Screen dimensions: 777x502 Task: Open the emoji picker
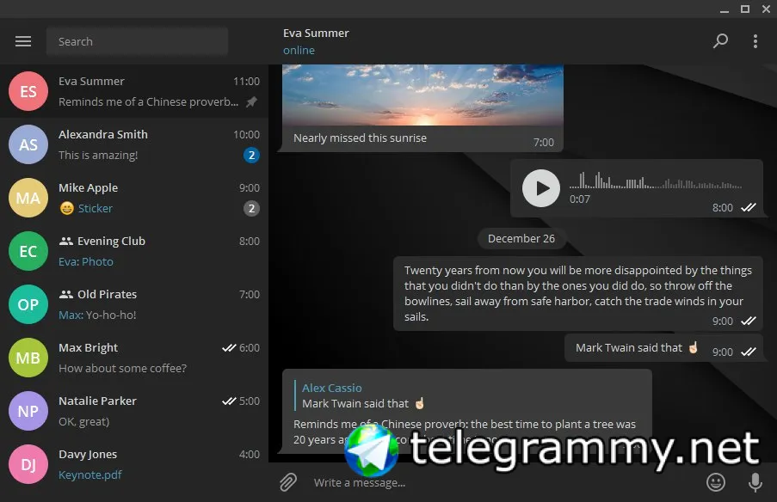coord(716,482)
